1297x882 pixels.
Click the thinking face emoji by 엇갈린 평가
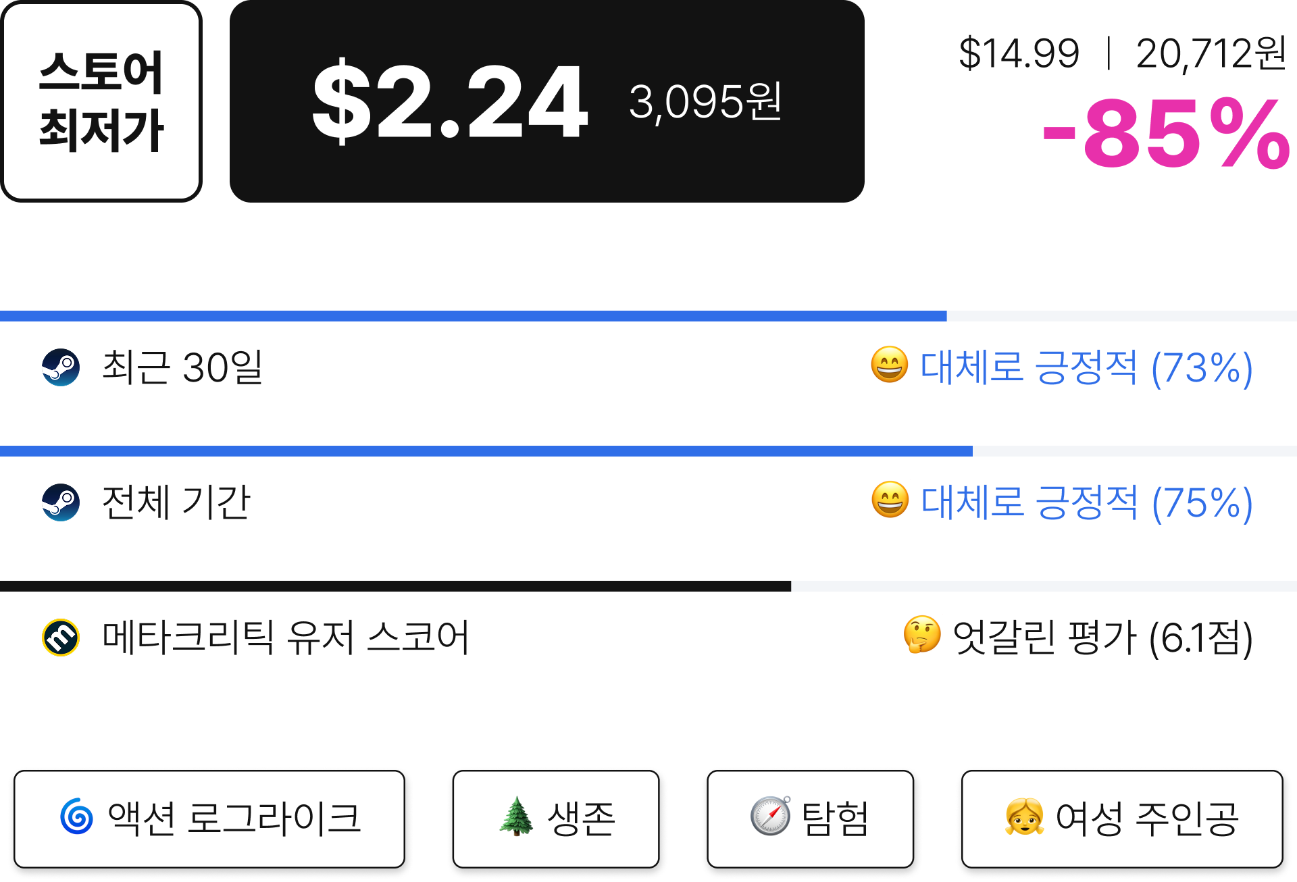point(922,635)
